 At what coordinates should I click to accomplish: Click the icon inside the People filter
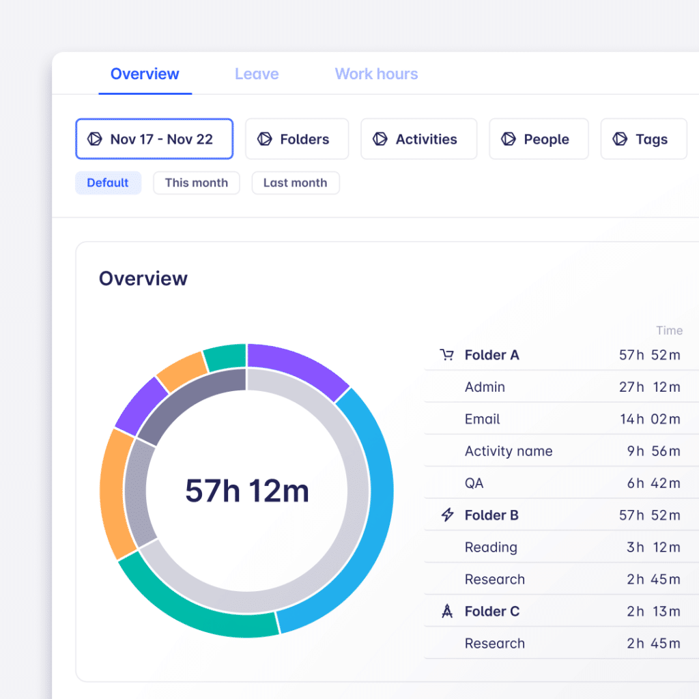coord(508,139)
